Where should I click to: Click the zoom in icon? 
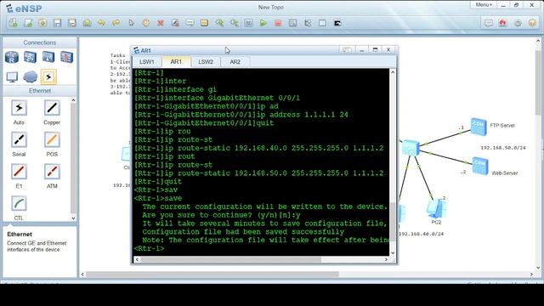(x=219, y=23)
